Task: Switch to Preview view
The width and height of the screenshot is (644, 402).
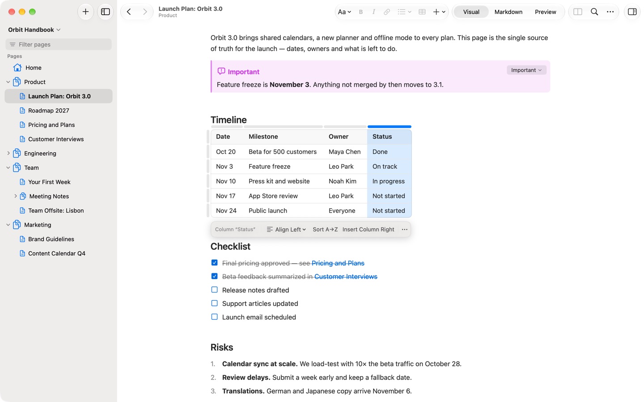Action: 546,12
